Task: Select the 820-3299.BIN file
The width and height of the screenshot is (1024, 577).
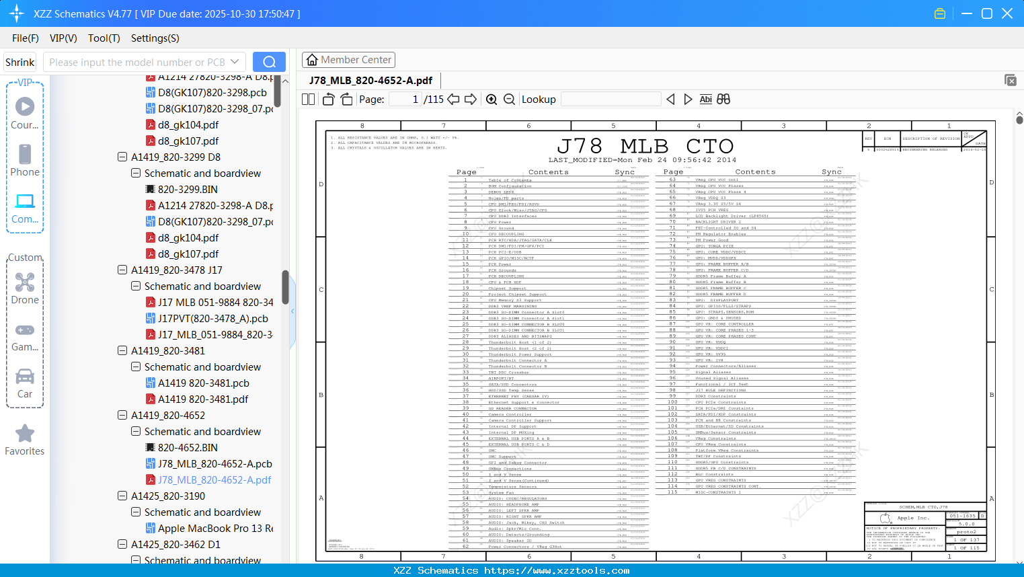Action: tap(188, 190)
